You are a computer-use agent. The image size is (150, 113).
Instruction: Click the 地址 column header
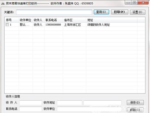point(112,20)
